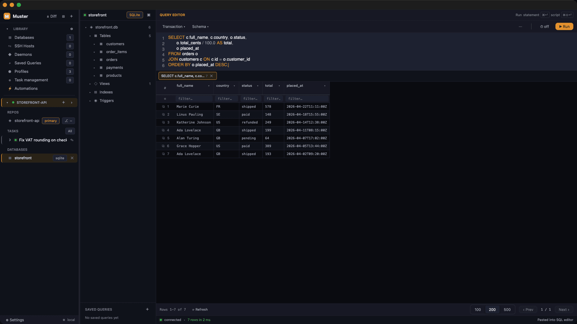Set page size to 200

point(492,310)
